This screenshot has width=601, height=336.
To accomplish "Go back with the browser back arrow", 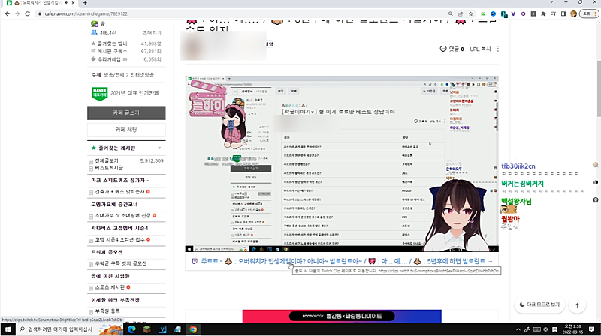I will pos(8,13).
